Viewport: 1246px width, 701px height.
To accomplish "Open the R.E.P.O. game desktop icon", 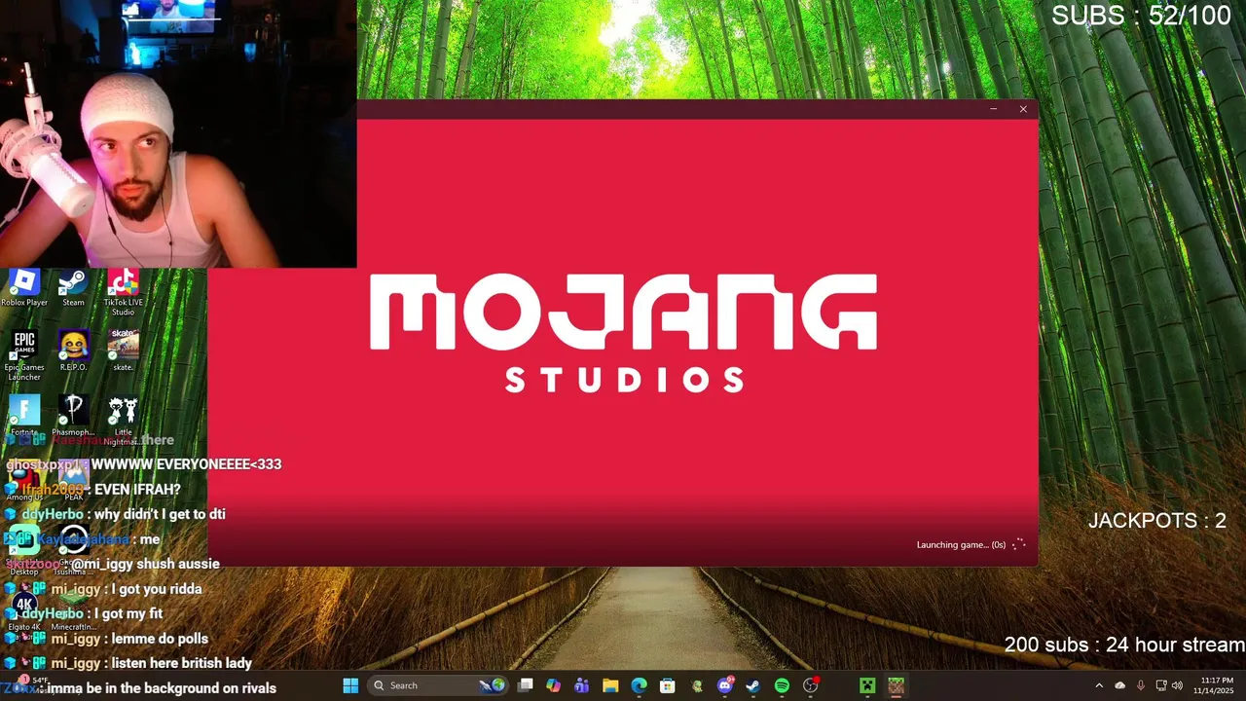I will (x=73, y=350).
